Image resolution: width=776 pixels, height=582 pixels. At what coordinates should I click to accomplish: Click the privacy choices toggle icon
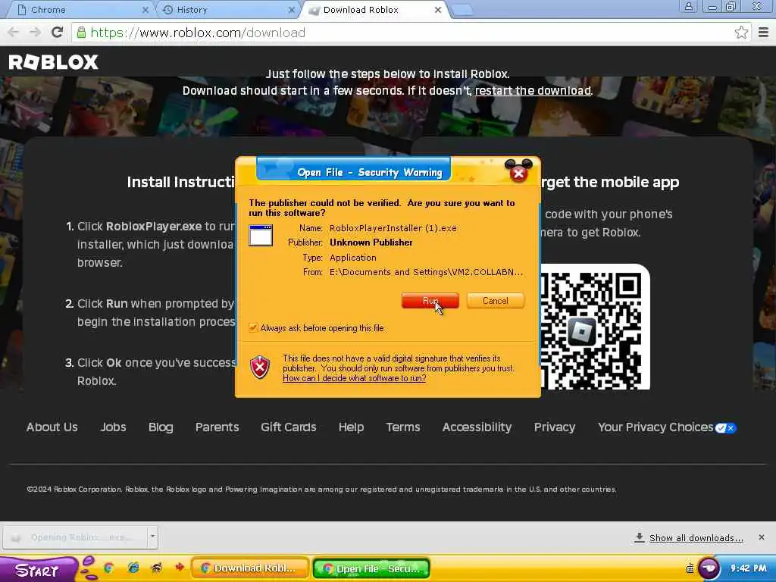725,428
